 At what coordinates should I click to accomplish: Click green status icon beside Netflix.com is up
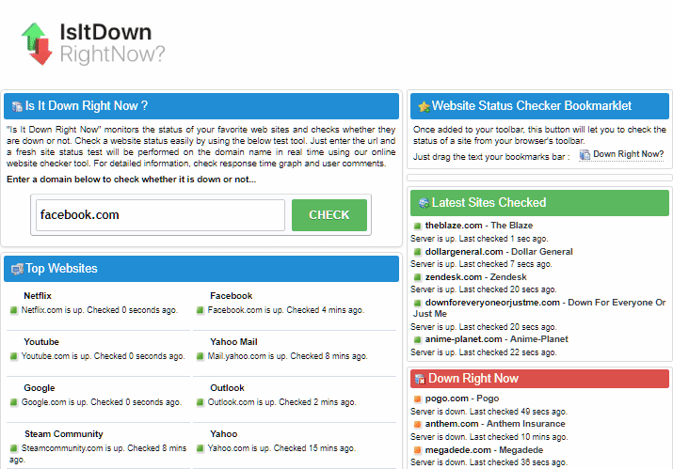tap(14, 310)
